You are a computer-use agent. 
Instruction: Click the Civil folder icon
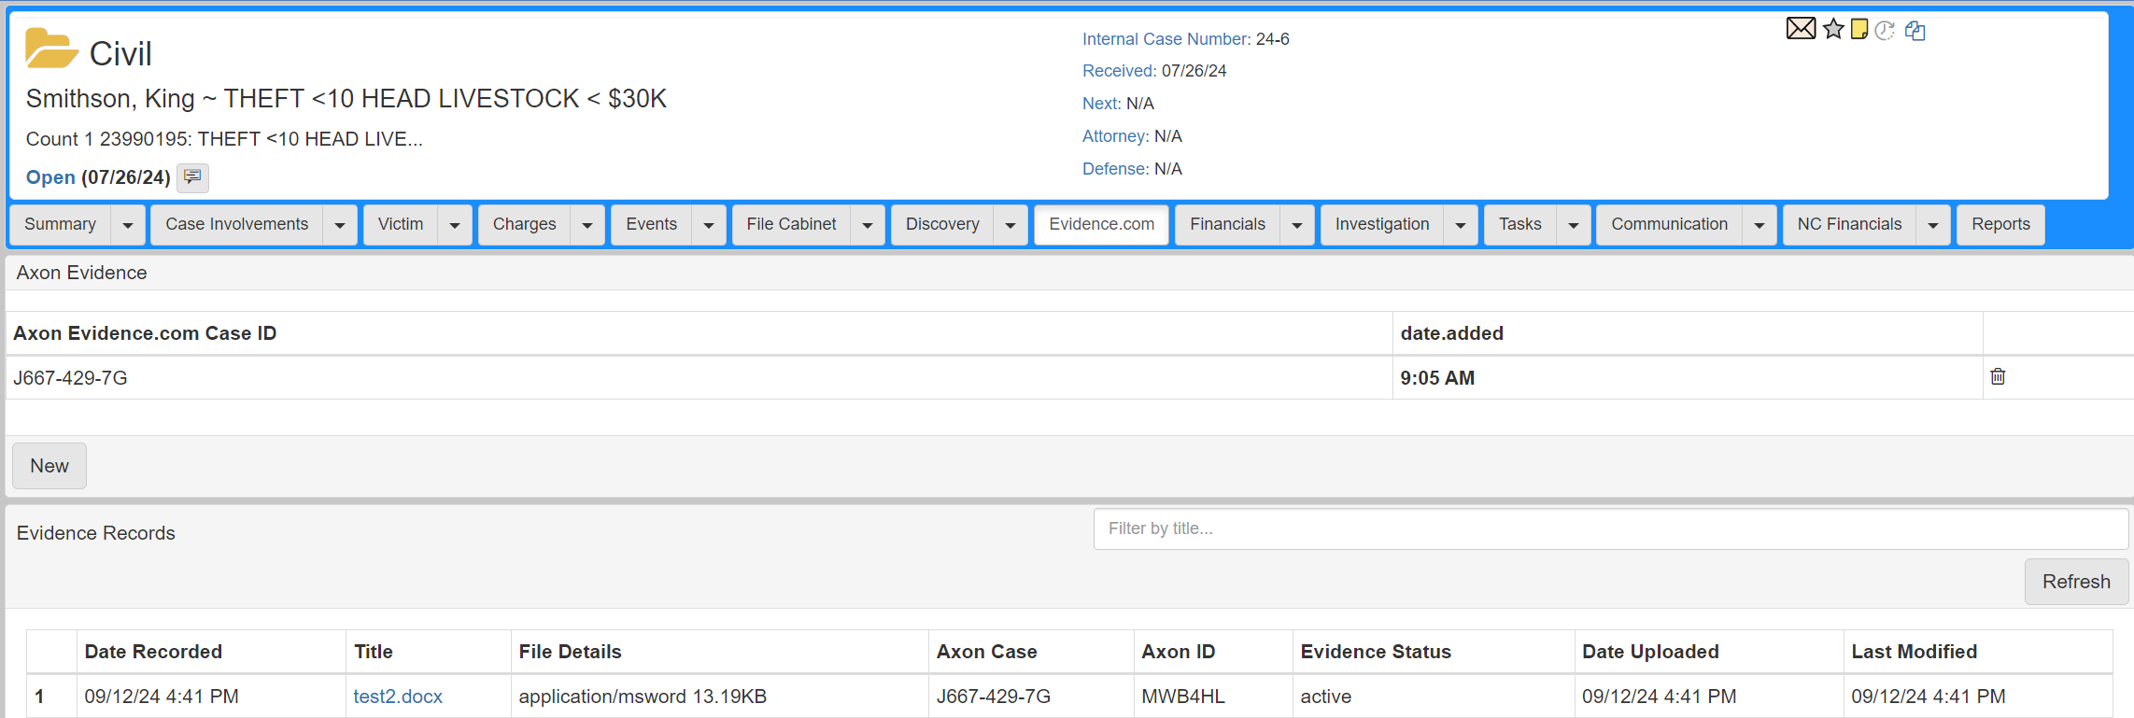click(50, 49)
